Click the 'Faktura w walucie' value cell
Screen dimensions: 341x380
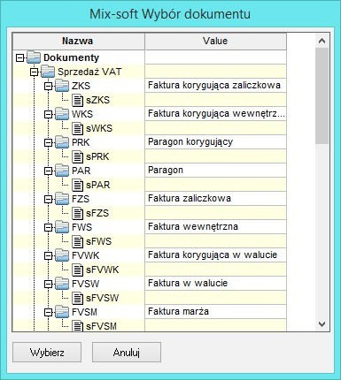click(215, 284)
